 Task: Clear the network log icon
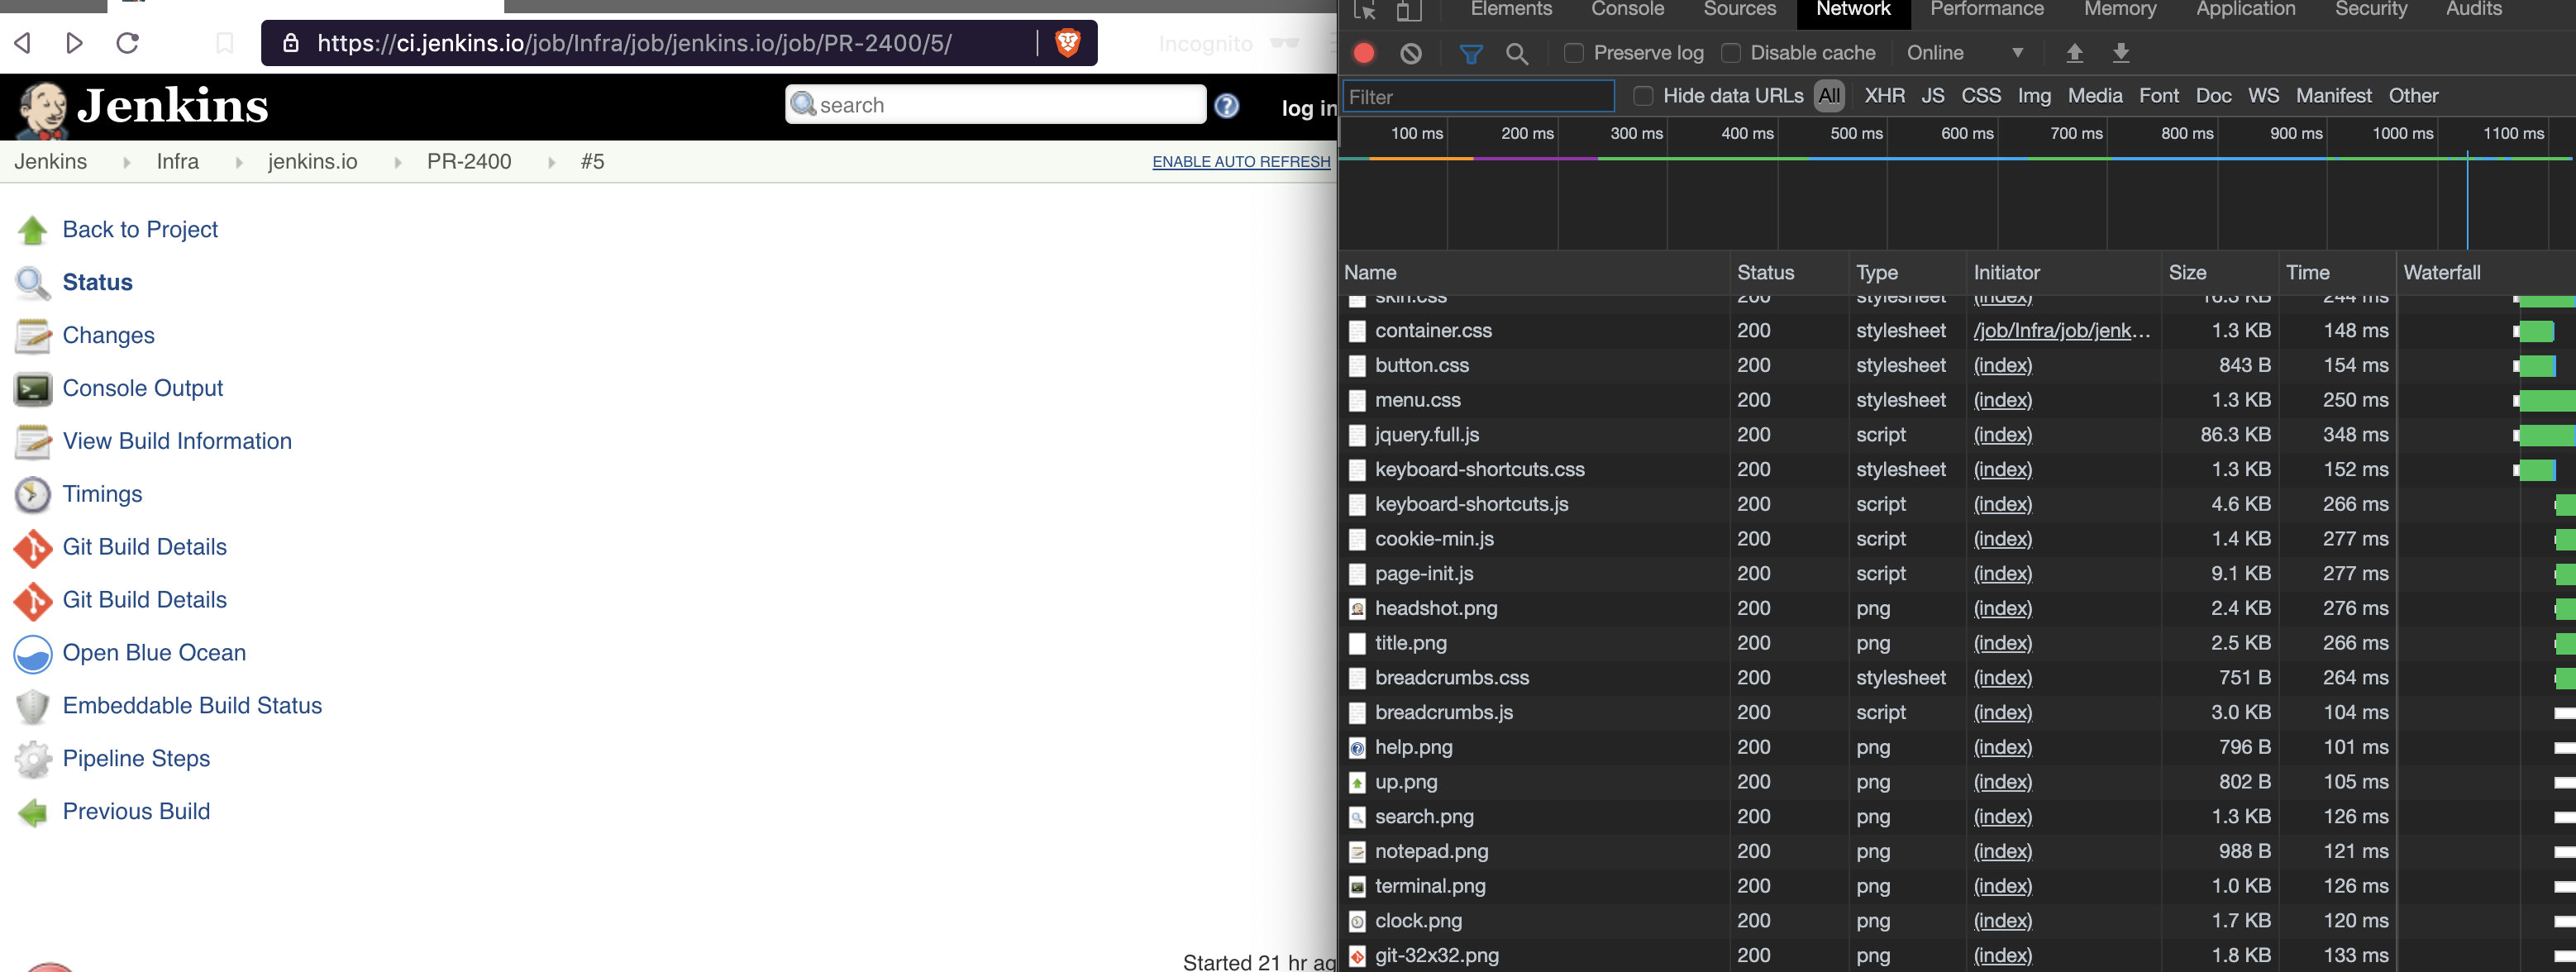pyautogui.click(x=1410, y=53)
